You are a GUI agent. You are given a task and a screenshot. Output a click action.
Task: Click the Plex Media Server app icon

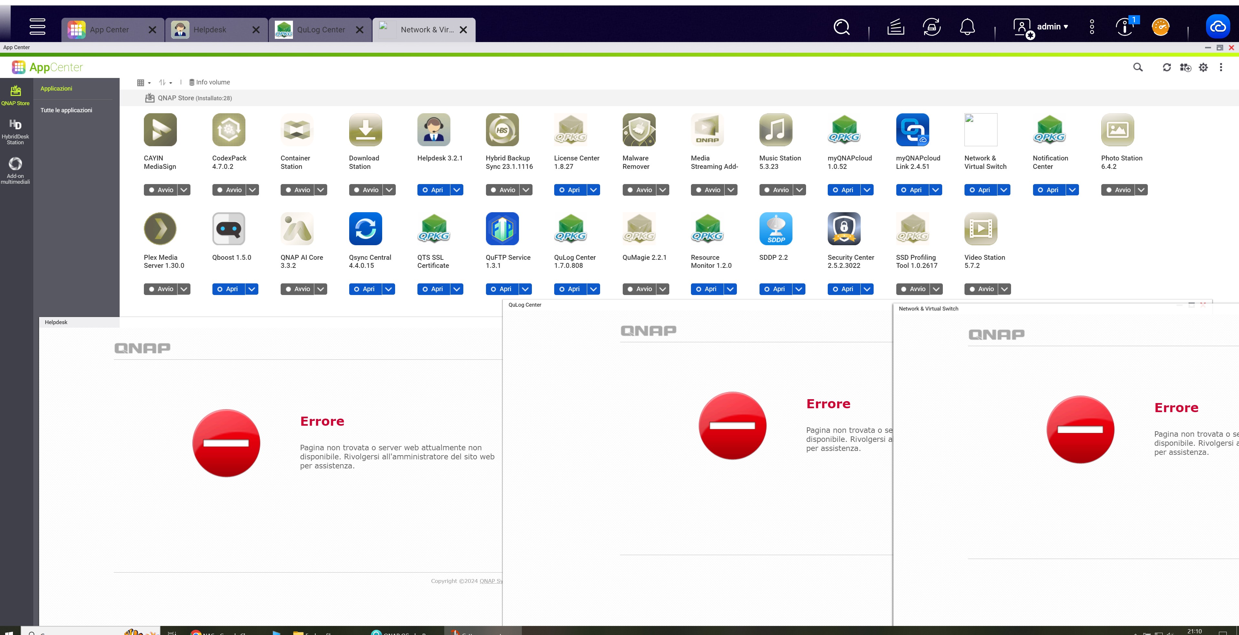(160, 228)
